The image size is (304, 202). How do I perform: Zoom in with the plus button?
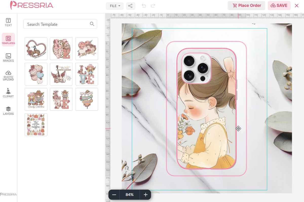[145, 195]
